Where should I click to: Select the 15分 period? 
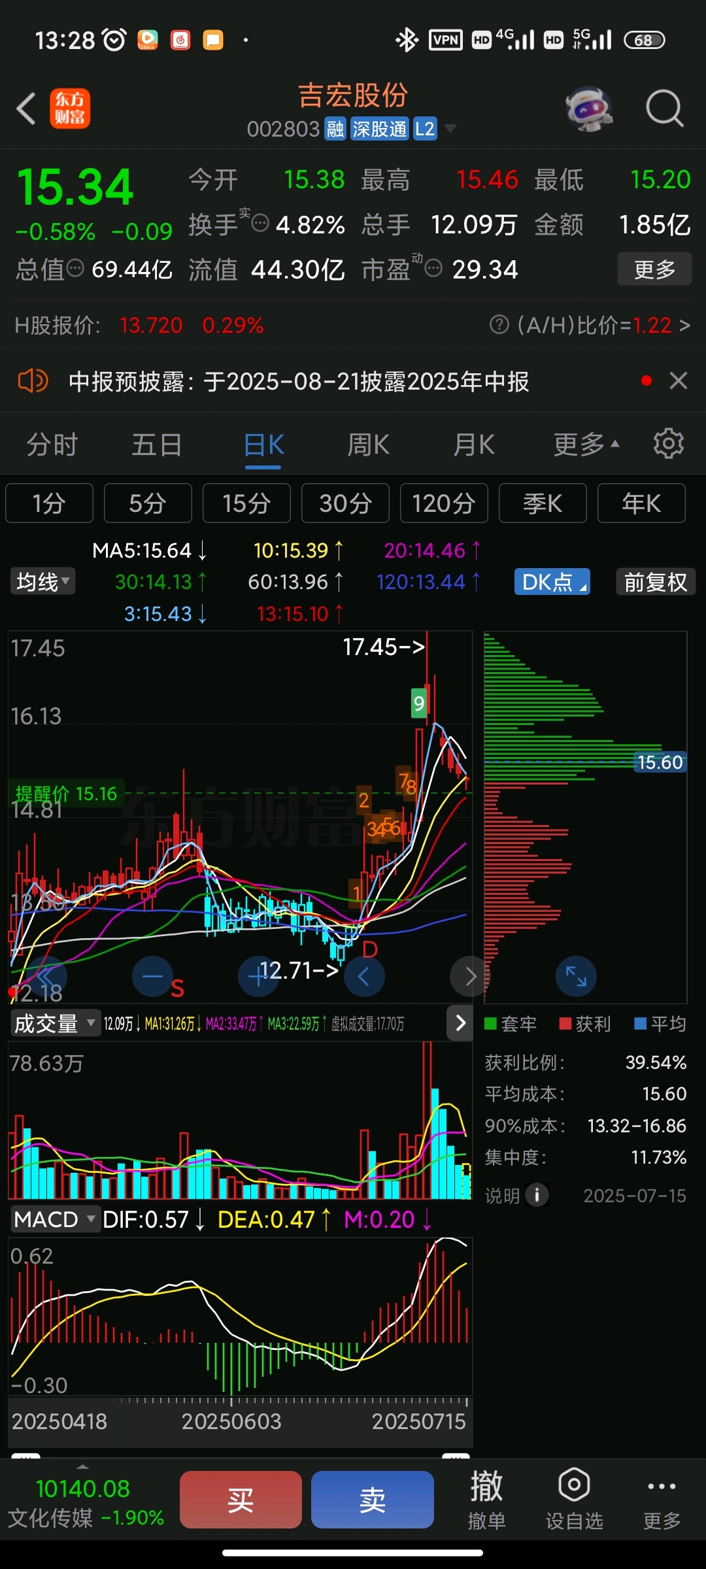tap(246, 503)
